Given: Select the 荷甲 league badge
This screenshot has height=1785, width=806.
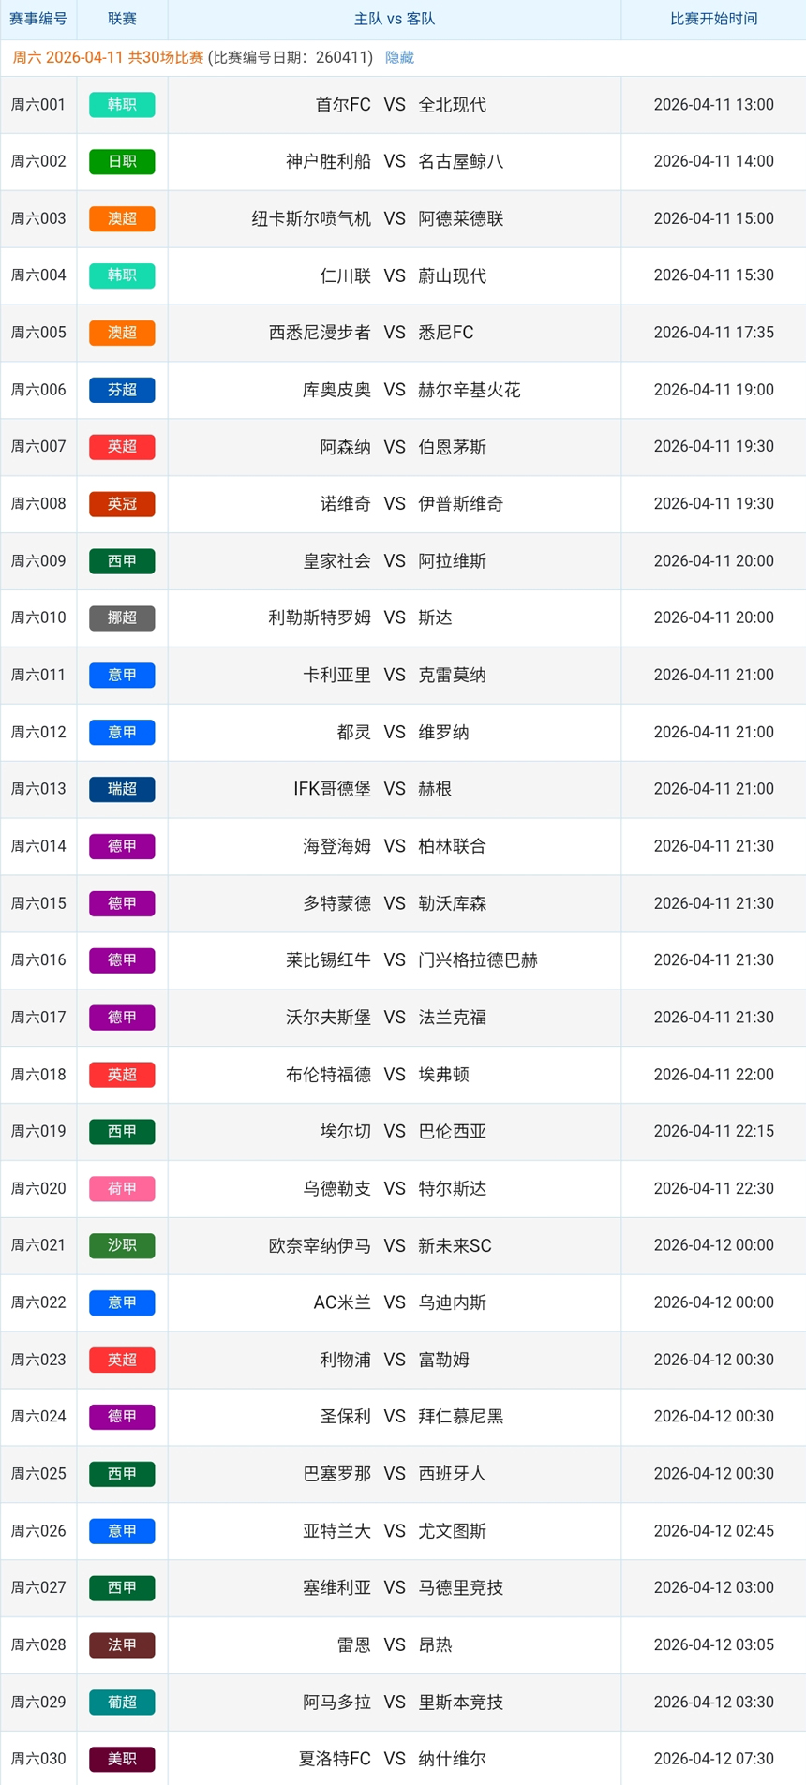Looking at the screenshot, I should point(122,1188).
